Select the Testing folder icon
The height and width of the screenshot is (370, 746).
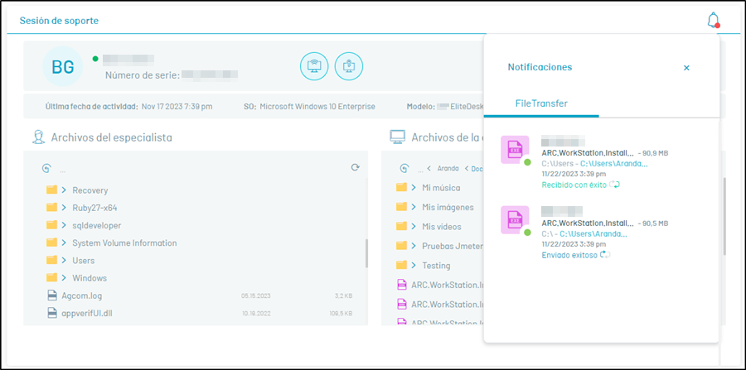[x=402, y=265]
